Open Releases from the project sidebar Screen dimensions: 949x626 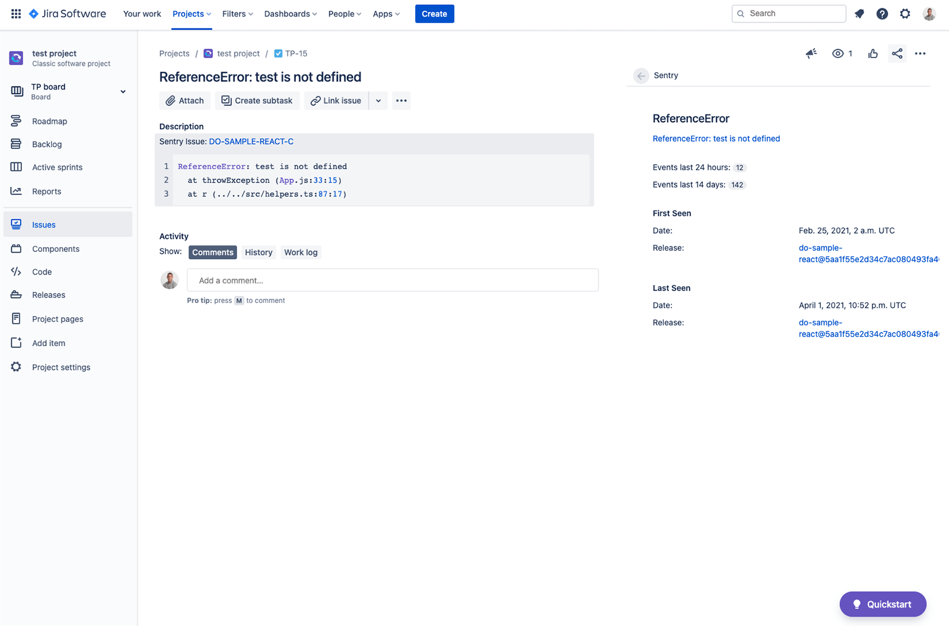click(x=48, y=295)
